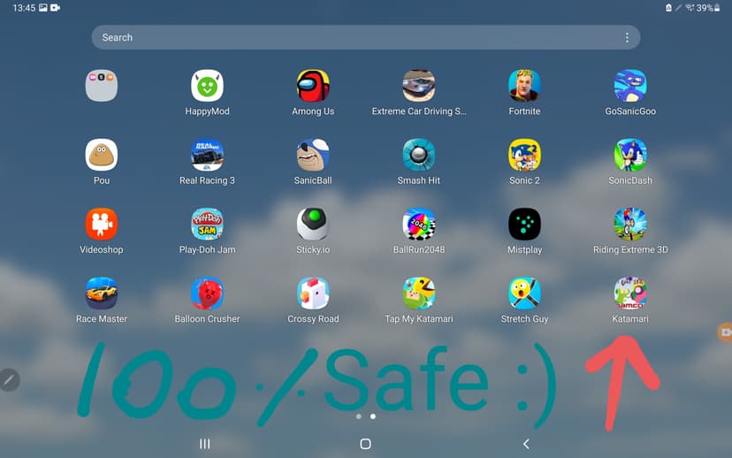
Task: Launch Tap My Katamari
Action: (x=419, y=294)
